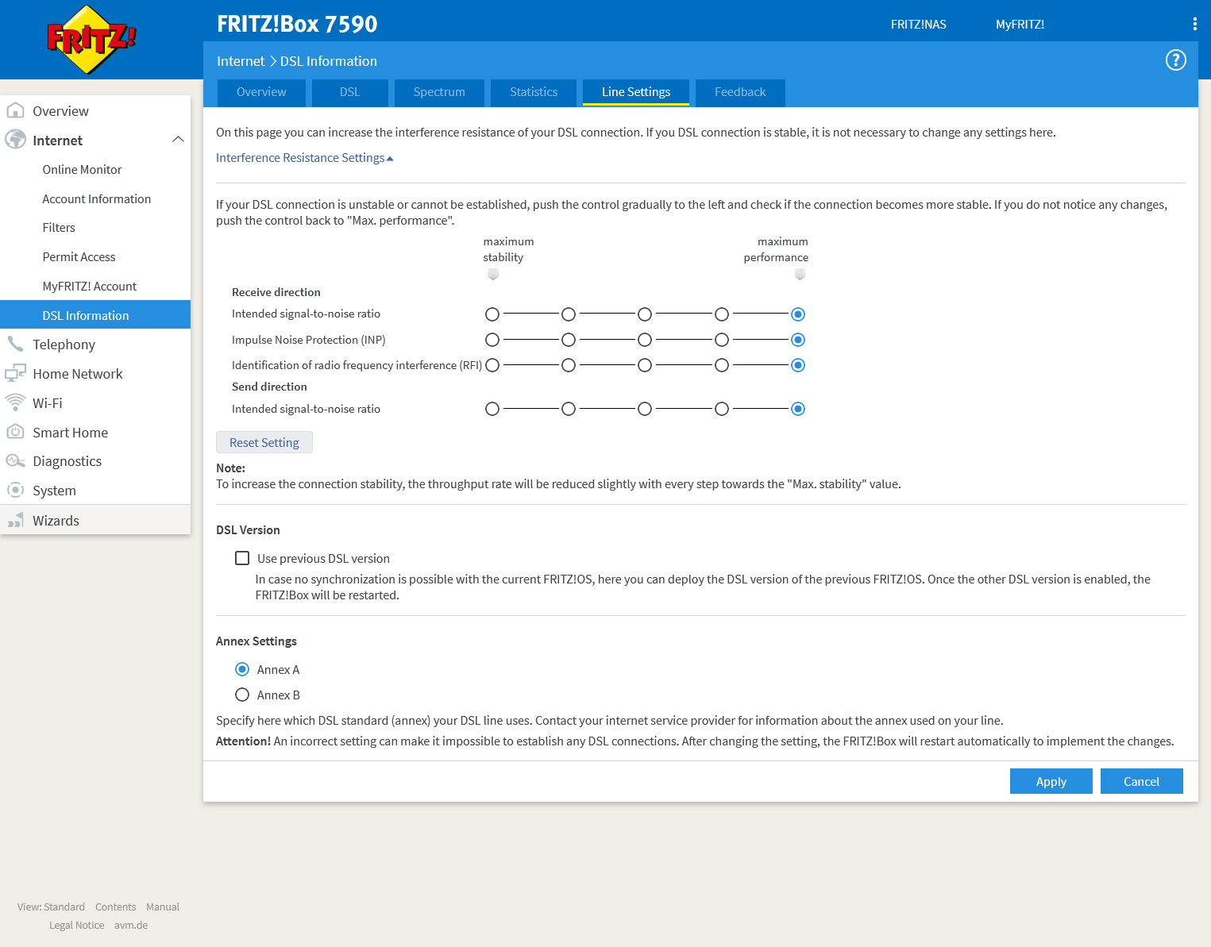This screenshot has width=1211, height=947.
Task: Collapse Interference Resistance Settings section
Action: [304, 158]
